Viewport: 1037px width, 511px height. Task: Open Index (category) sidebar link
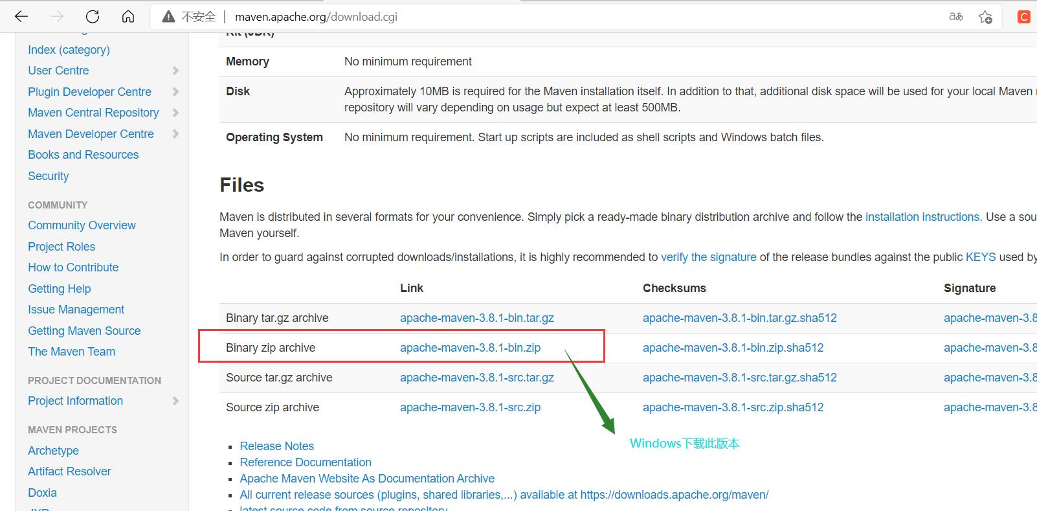click(x=69, y=50)
